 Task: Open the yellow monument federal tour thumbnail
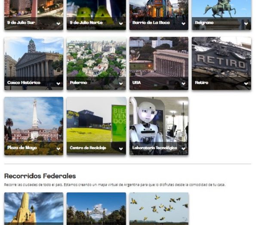pyautogui.click(x=34, y=209)
